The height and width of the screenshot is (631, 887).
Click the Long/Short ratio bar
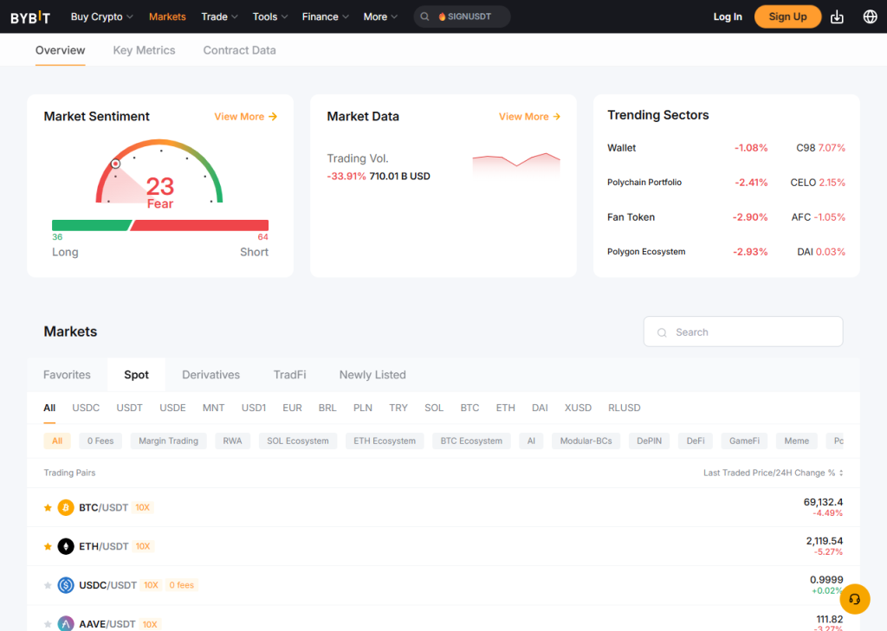point(160,225)
